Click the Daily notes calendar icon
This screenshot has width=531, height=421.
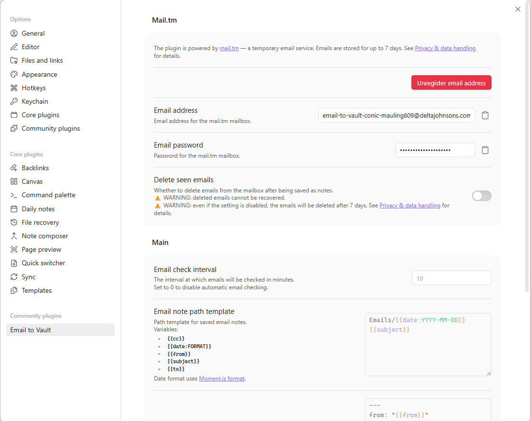pos(14,209)
